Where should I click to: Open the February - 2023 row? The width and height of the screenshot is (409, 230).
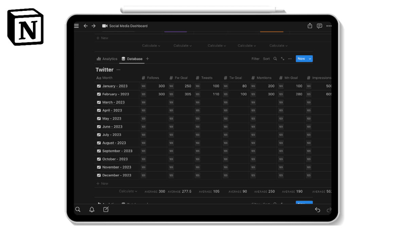tap(115, 94)
